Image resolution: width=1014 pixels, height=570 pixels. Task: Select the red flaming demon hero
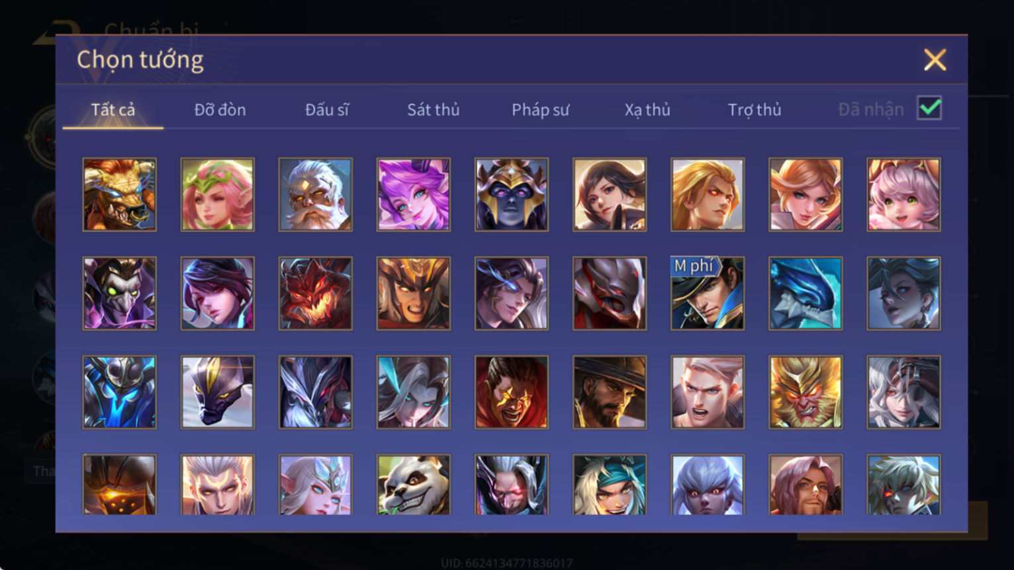point(316,293)
